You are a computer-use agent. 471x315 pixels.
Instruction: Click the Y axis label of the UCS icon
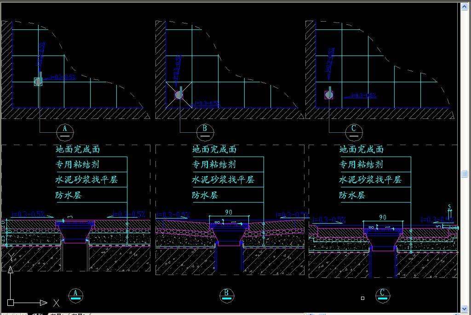pos(11,258)
